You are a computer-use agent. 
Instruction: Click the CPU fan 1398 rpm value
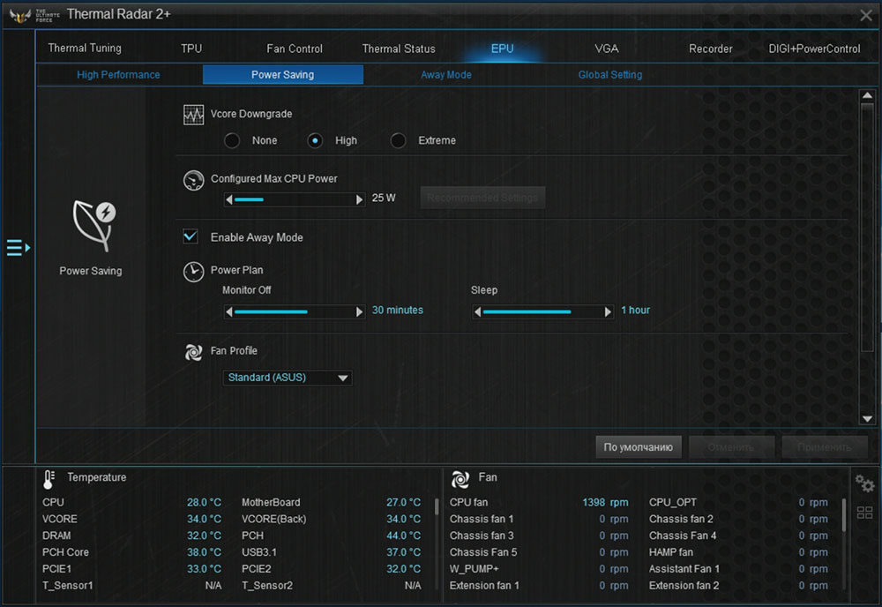click(605, 502)
